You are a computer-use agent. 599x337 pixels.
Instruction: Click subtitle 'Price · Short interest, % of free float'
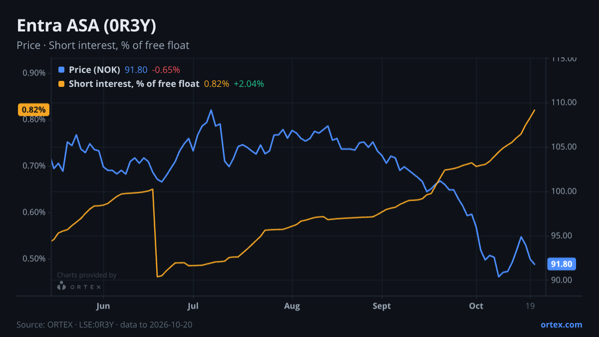[x=103, y=45]
